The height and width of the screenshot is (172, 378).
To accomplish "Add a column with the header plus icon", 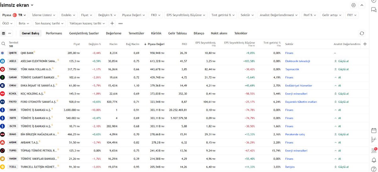I will (365, 44).
